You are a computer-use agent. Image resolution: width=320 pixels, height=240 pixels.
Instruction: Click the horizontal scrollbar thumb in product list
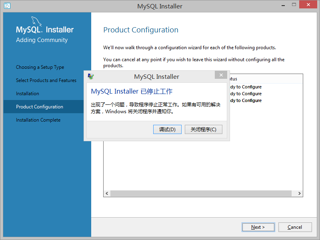click(x=201, y=193)
